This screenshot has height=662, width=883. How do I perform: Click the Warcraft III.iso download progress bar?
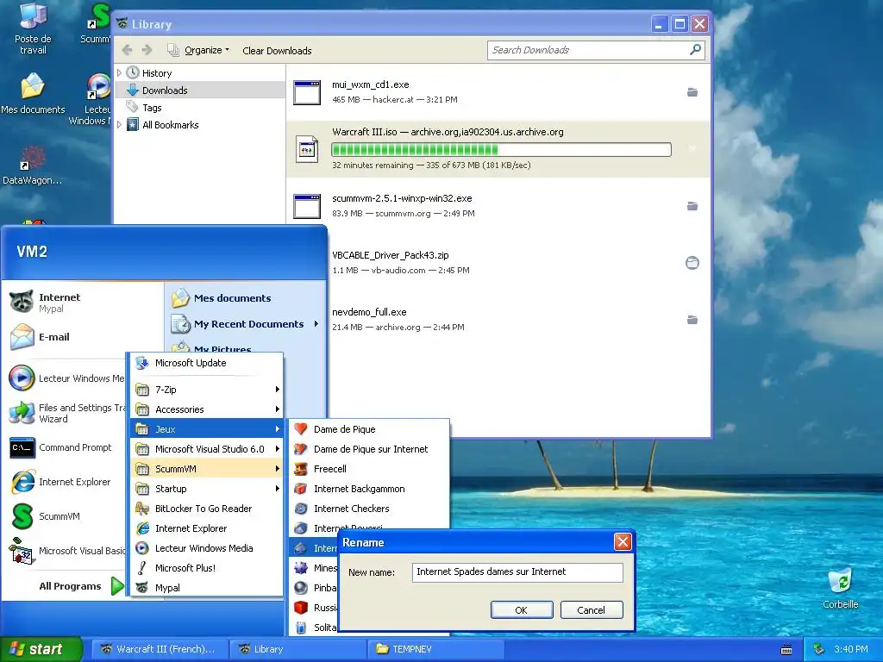tap(501, 149)
